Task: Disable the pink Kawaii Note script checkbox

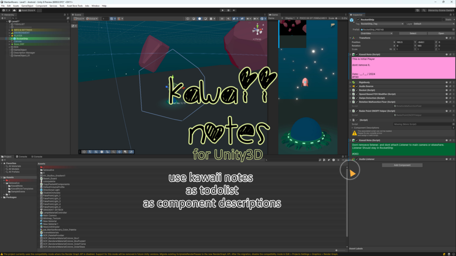Action: click(x=357, y=54)
